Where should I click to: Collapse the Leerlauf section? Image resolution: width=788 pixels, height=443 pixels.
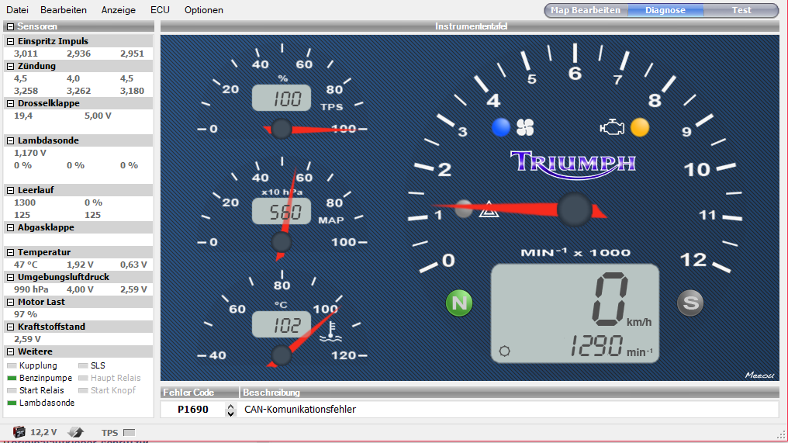(x=11, y=191)
